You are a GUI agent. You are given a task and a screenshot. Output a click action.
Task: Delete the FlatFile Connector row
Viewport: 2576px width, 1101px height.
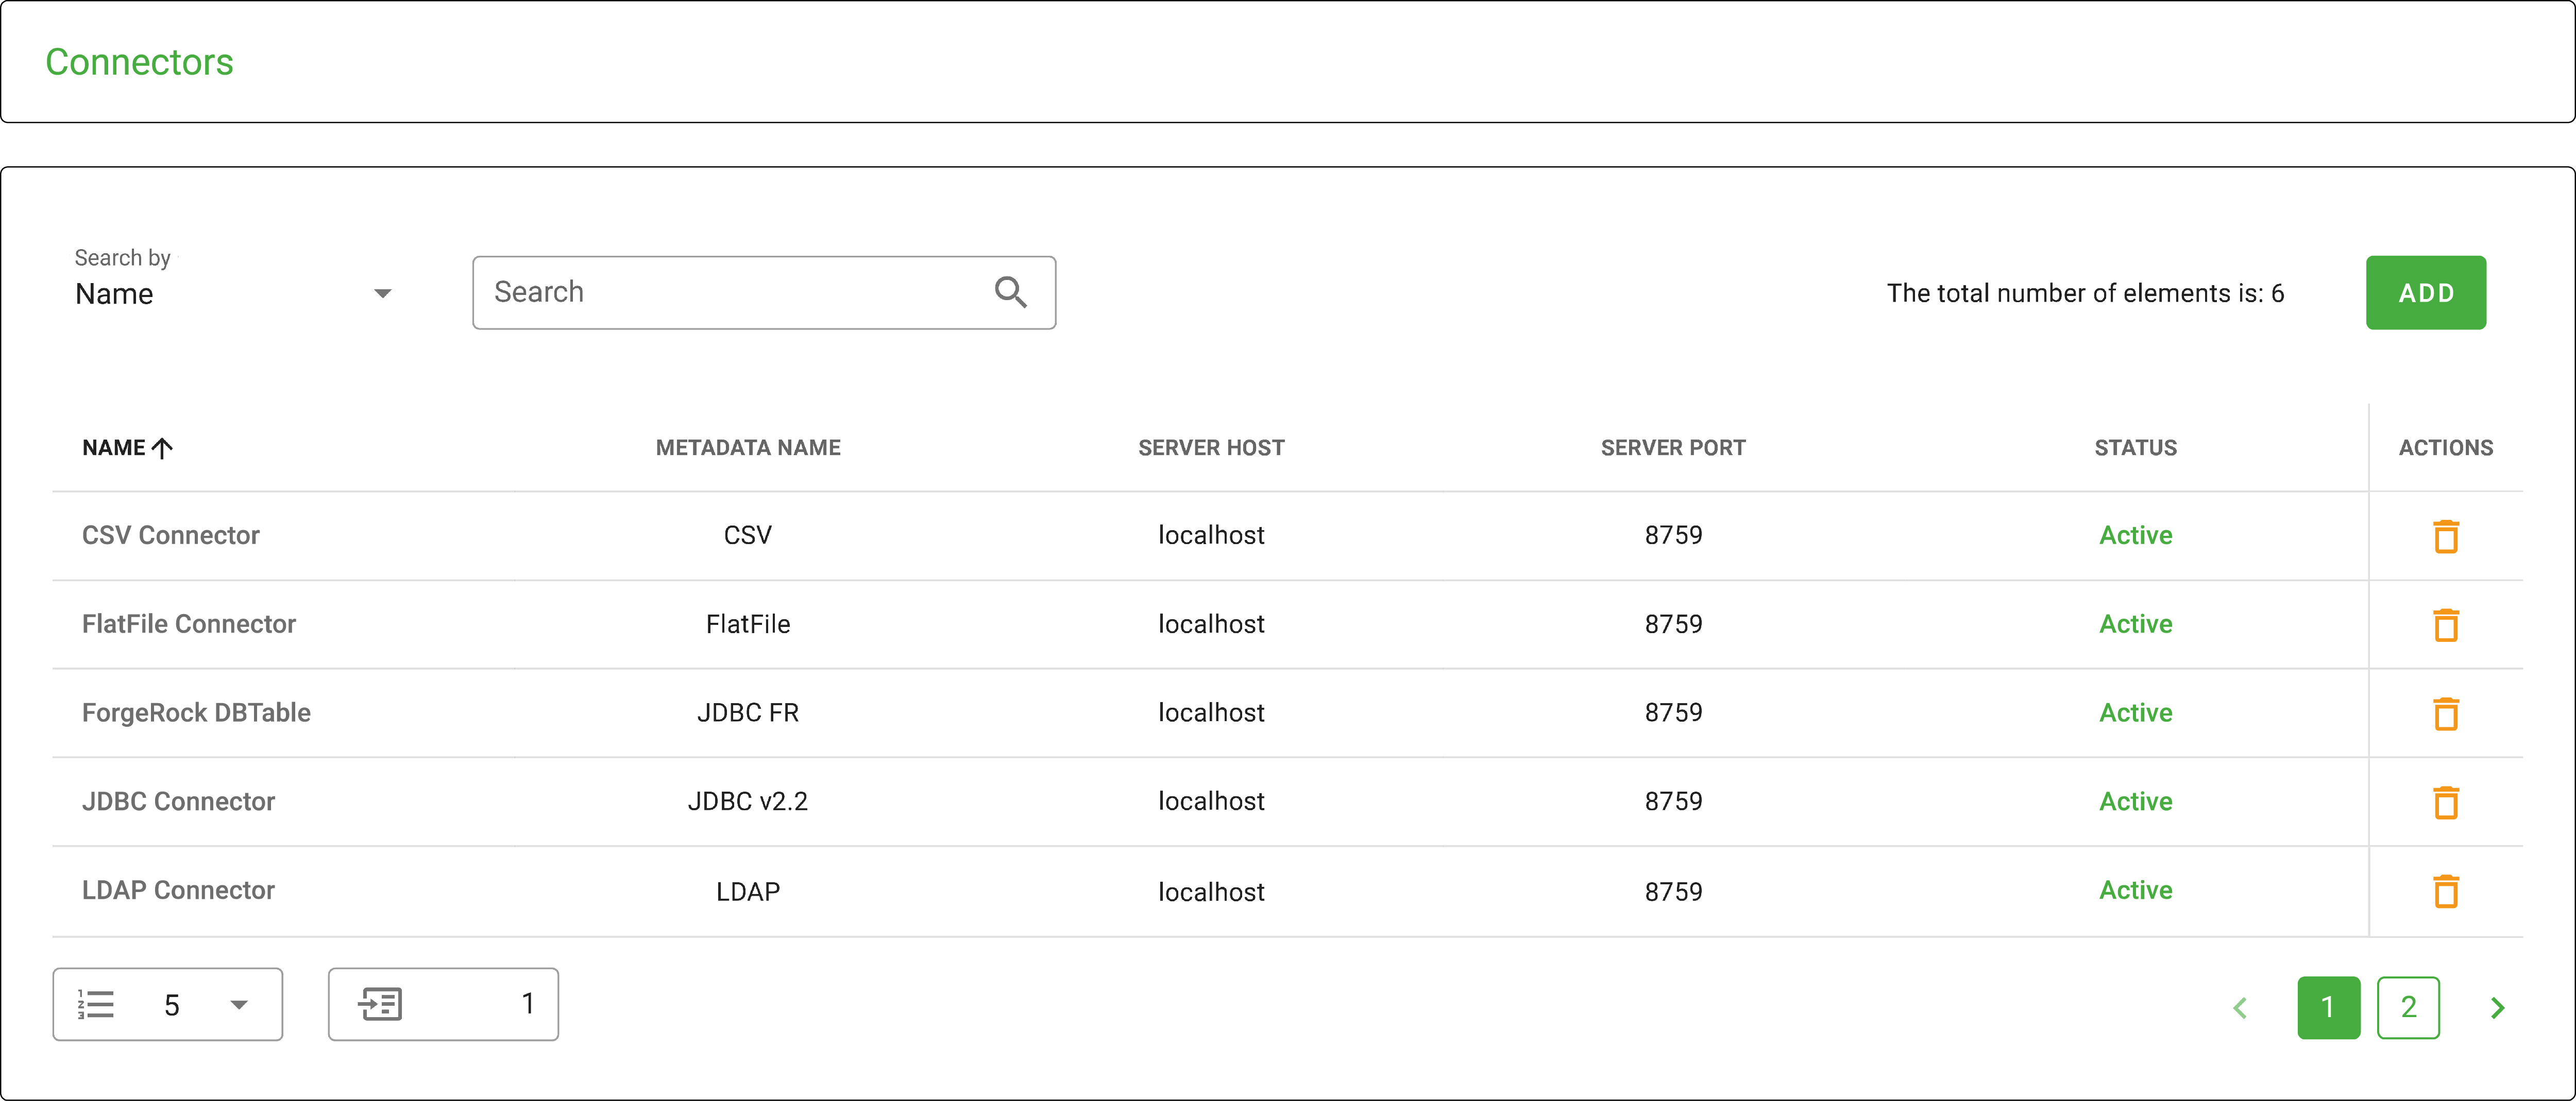(x=2446, y=623)
